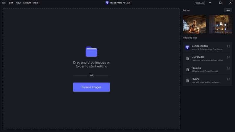Click 'Drag and drop images or folder' text
This screenshot has height=132, width=235.
91,64
